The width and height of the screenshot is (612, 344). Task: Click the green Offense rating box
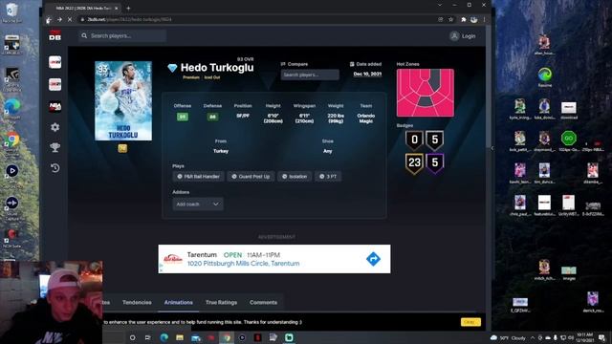pyautogui.click(x=183, y=117)
